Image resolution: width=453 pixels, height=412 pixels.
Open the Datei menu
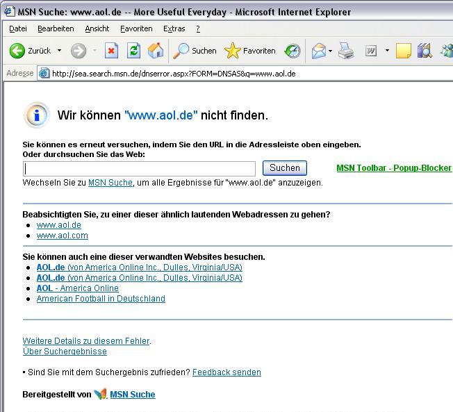click(18, 28)
